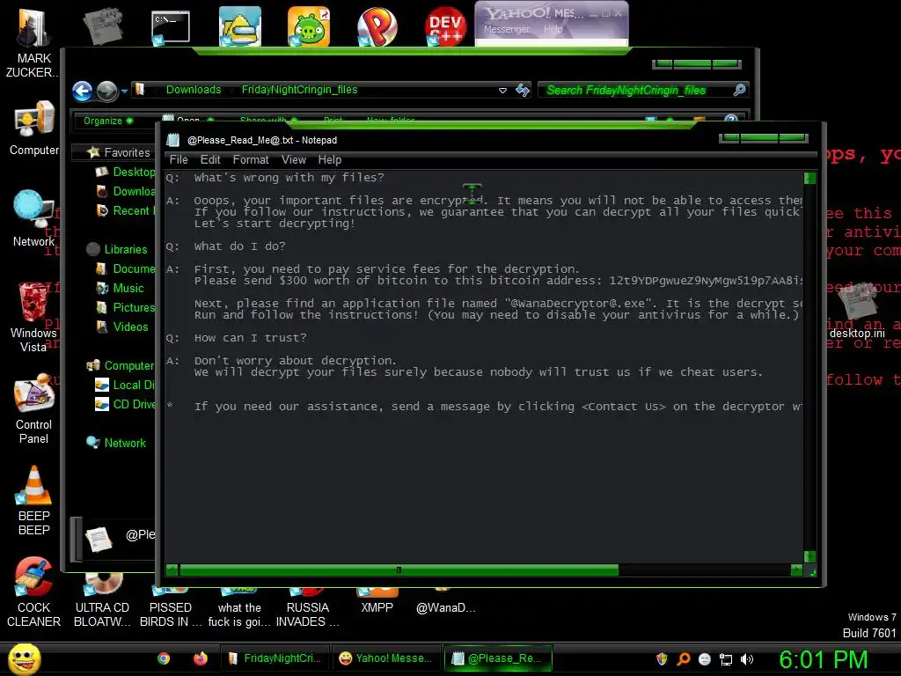
Task: Select Recent places in navigation pane
Action: pos(127,210)
